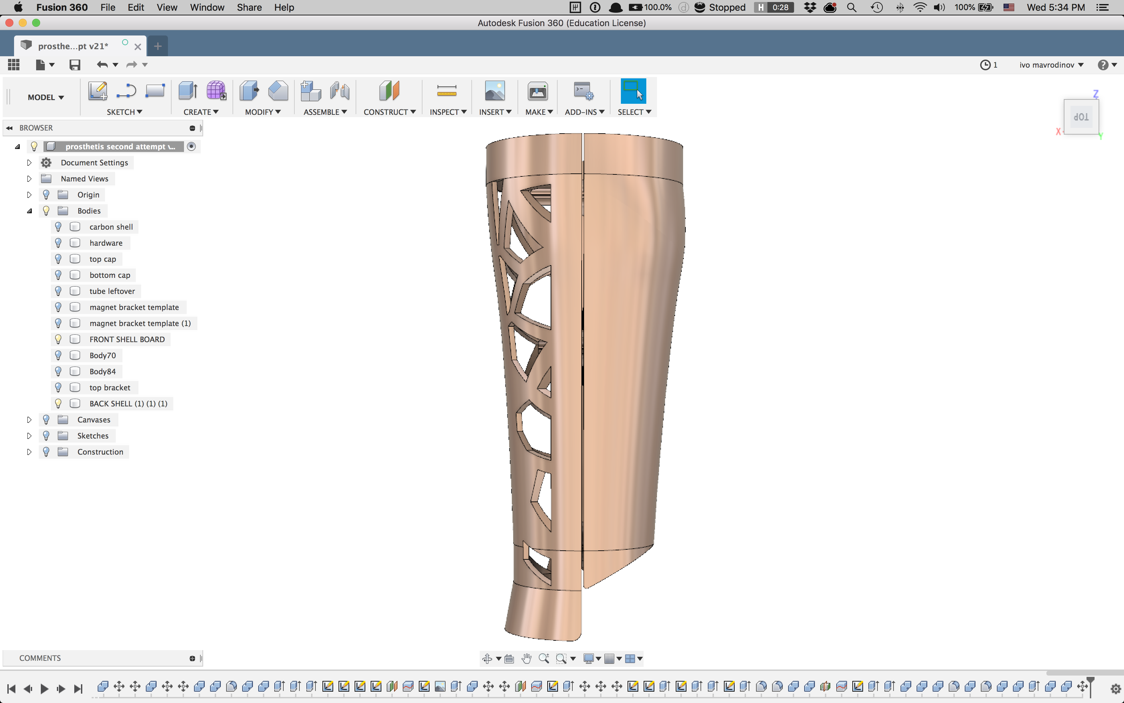Open the user account dropdown ivo mavrodinov
Image resolution: width=1124 pixels, height=703 pixels.
pos(1051,65)
